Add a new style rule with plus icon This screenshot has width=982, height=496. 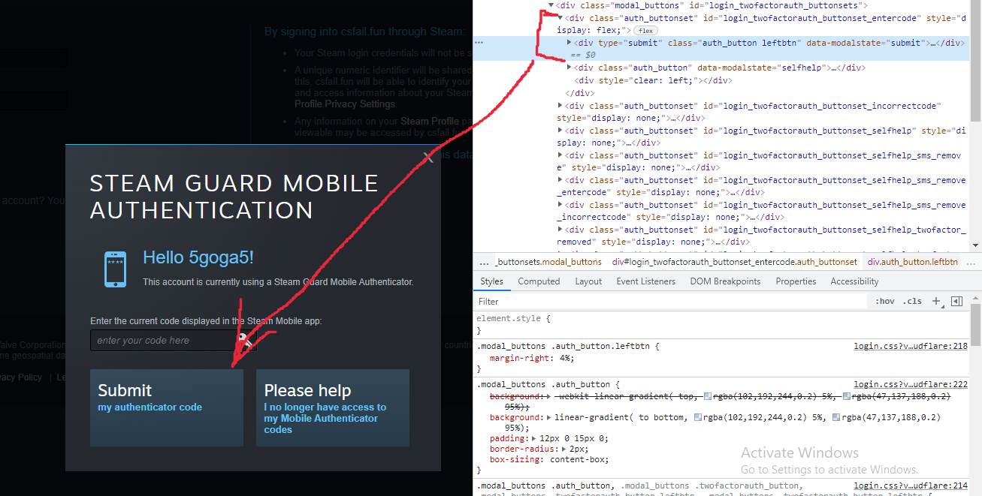tap(937, 301)
